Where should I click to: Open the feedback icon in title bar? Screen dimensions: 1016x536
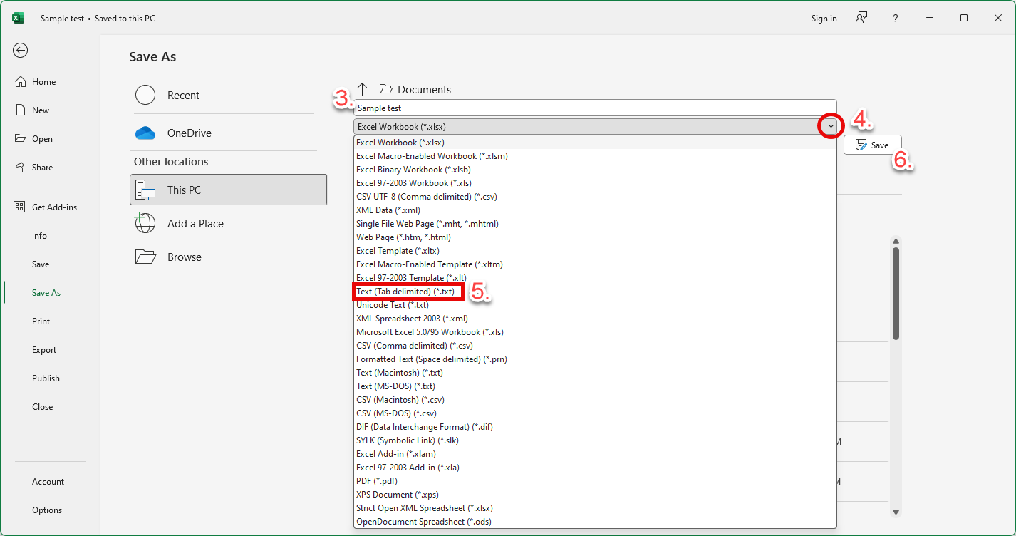(861, 19)
